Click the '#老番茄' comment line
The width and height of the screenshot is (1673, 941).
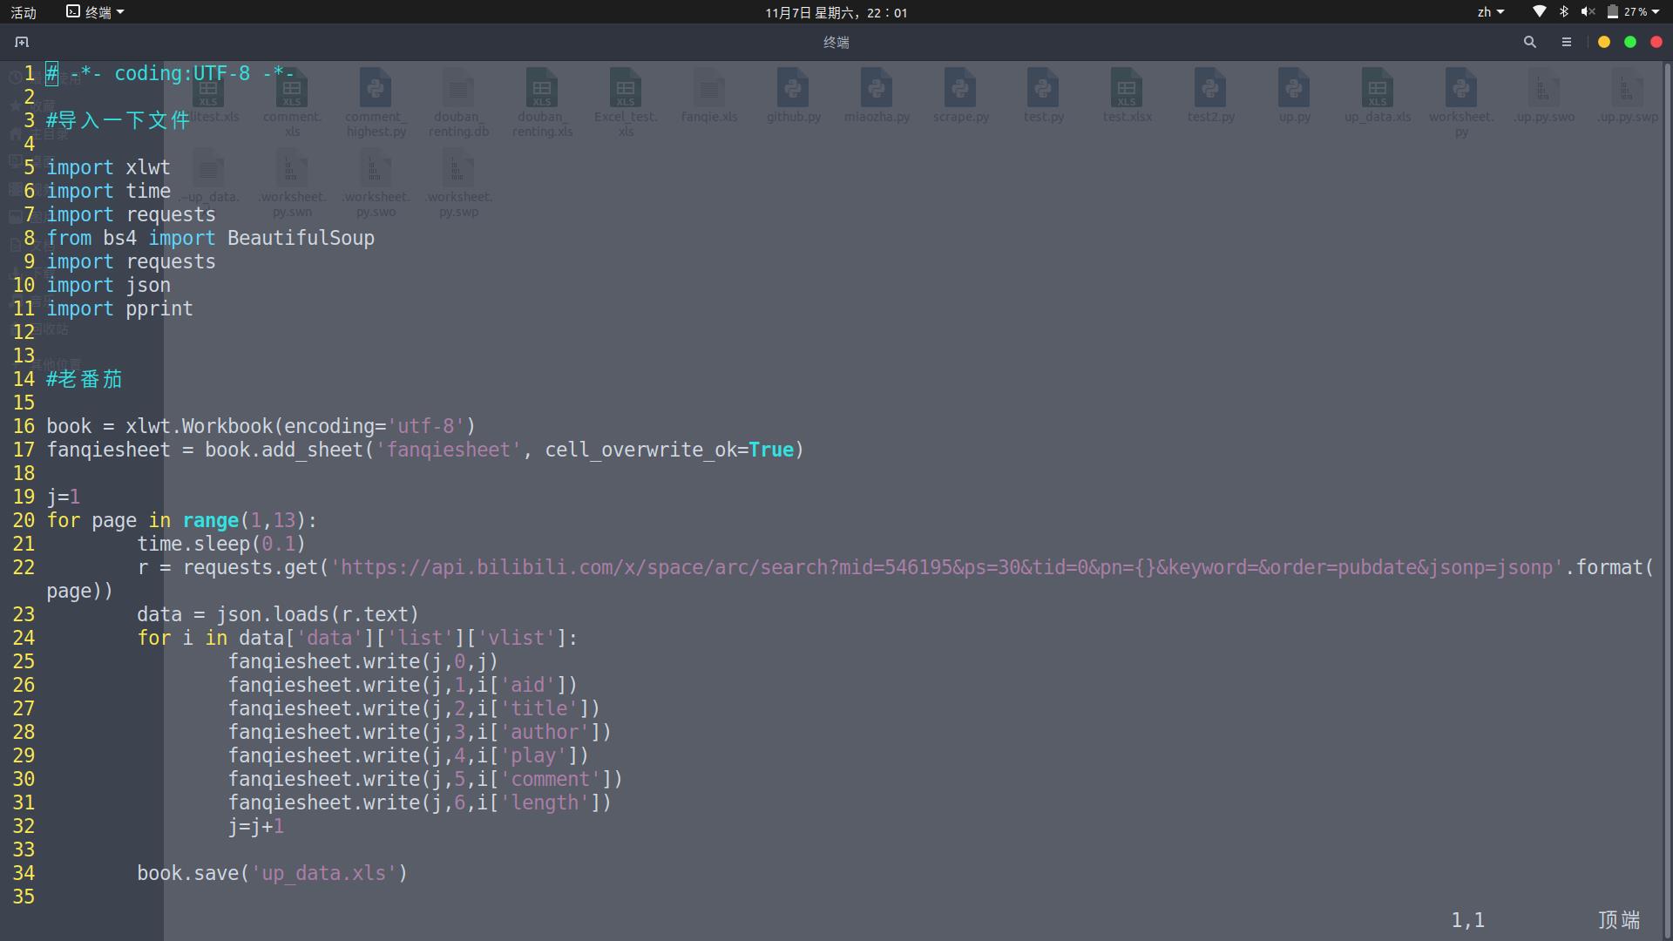coord(85,379)
